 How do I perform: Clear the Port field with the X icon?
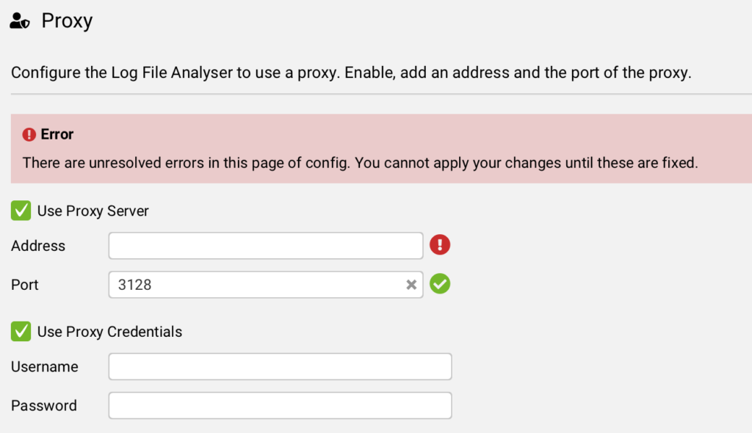411,285
